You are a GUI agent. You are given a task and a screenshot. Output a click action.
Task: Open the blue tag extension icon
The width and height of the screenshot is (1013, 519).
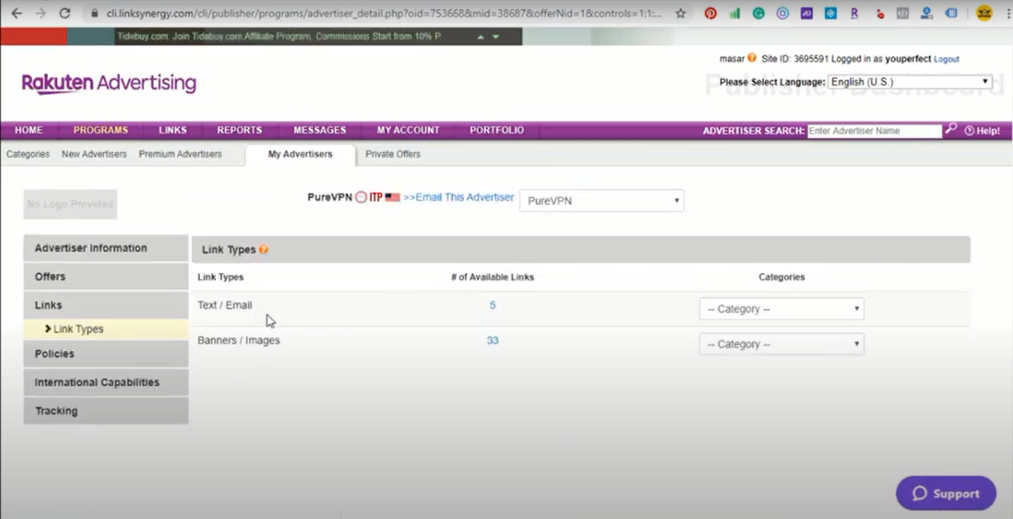click(951, 13)
